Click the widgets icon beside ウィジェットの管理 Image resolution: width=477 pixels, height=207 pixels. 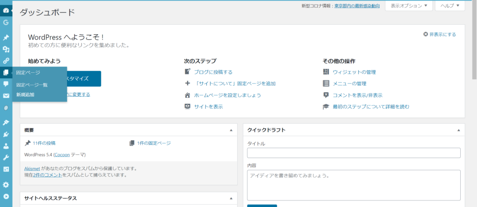point(326,72)
